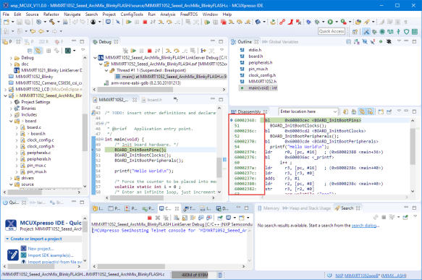422x280 pixels.
Task: Click the blue Debug bug icon in toolbar
Action: pos(308,22)
